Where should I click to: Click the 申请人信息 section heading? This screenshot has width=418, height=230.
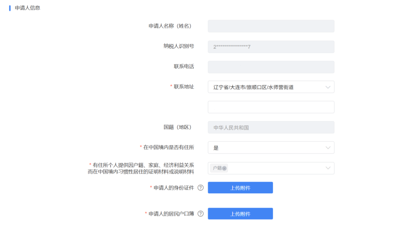(27, 8)
